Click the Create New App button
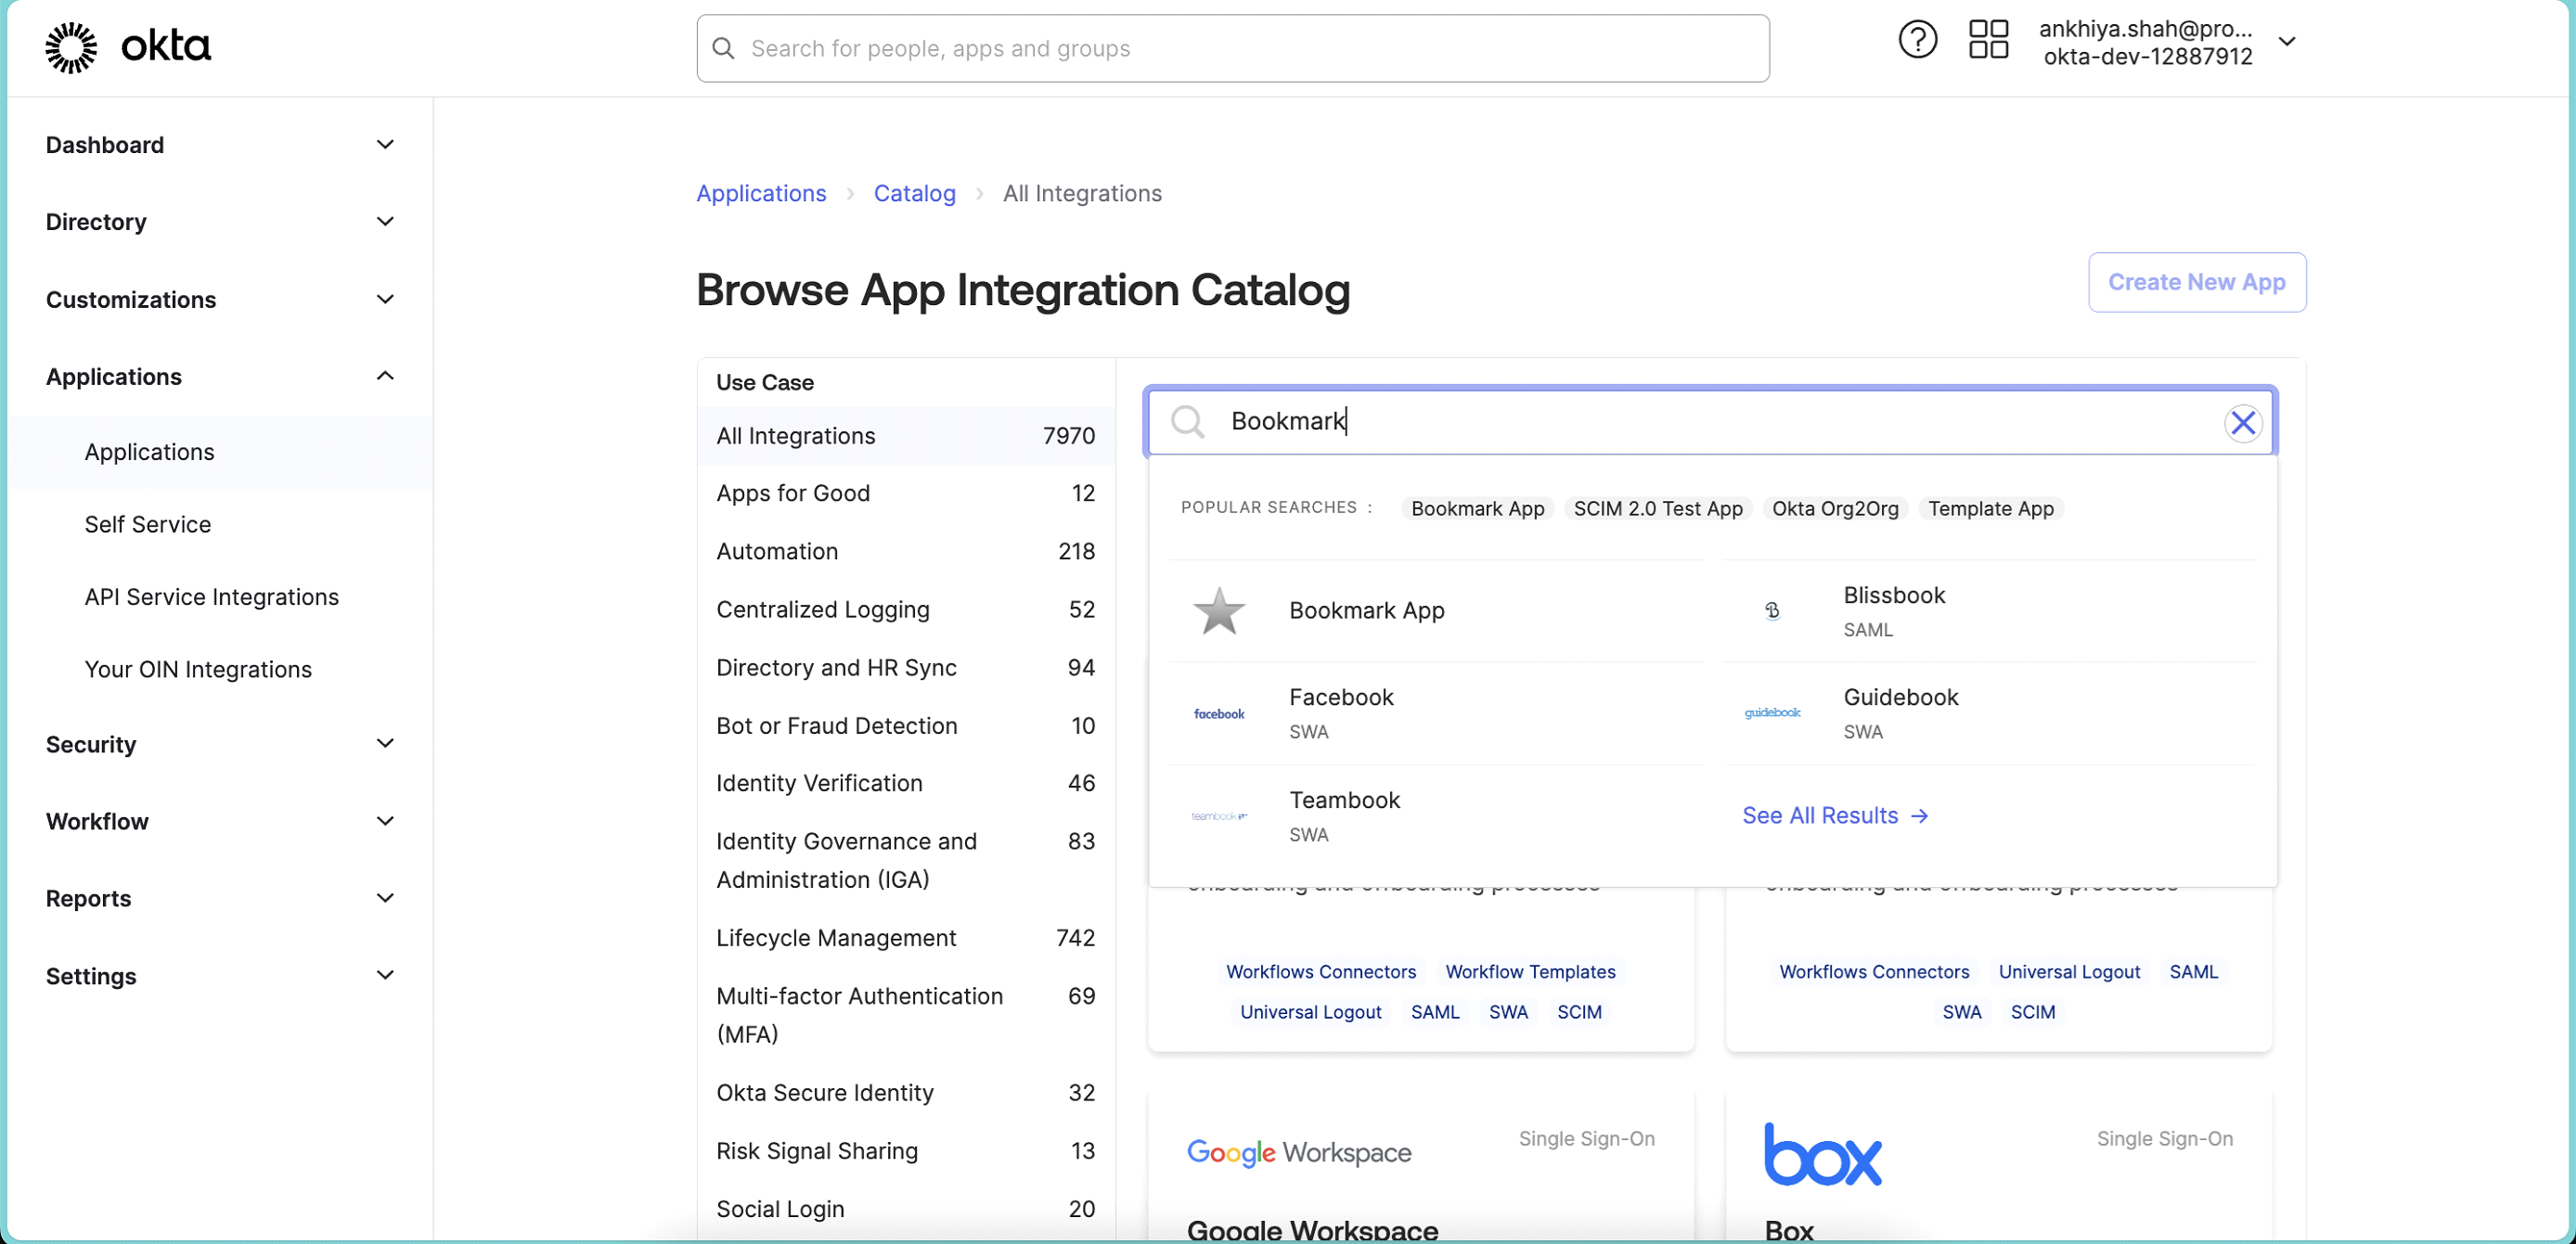The height and width of the screenshot is (1244, 2576). click(2196, 282)
